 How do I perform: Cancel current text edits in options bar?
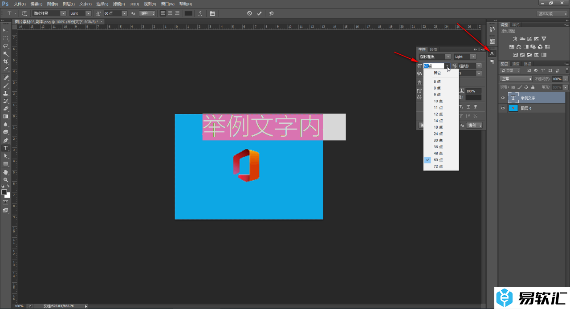click(249, 13)
